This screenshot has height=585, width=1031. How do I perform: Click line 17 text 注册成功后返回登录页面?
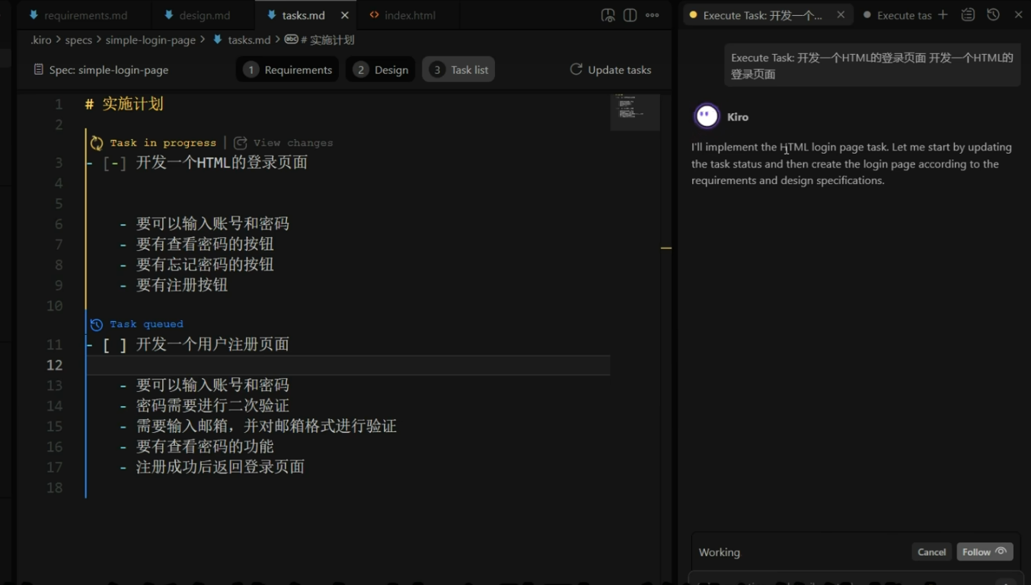[x=220, y=467]
